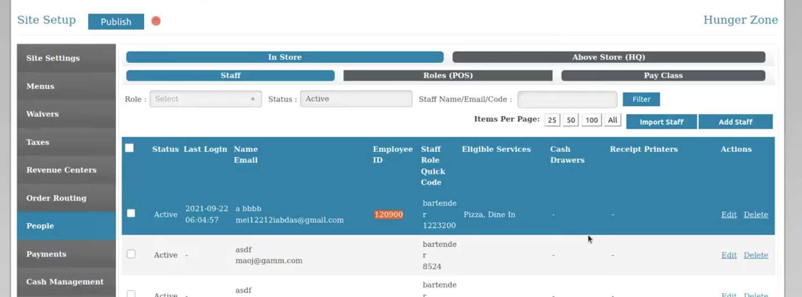Click the Eligible Services cell Pizza, Dine In
The image size is (802, 297).
coord(489,215)
